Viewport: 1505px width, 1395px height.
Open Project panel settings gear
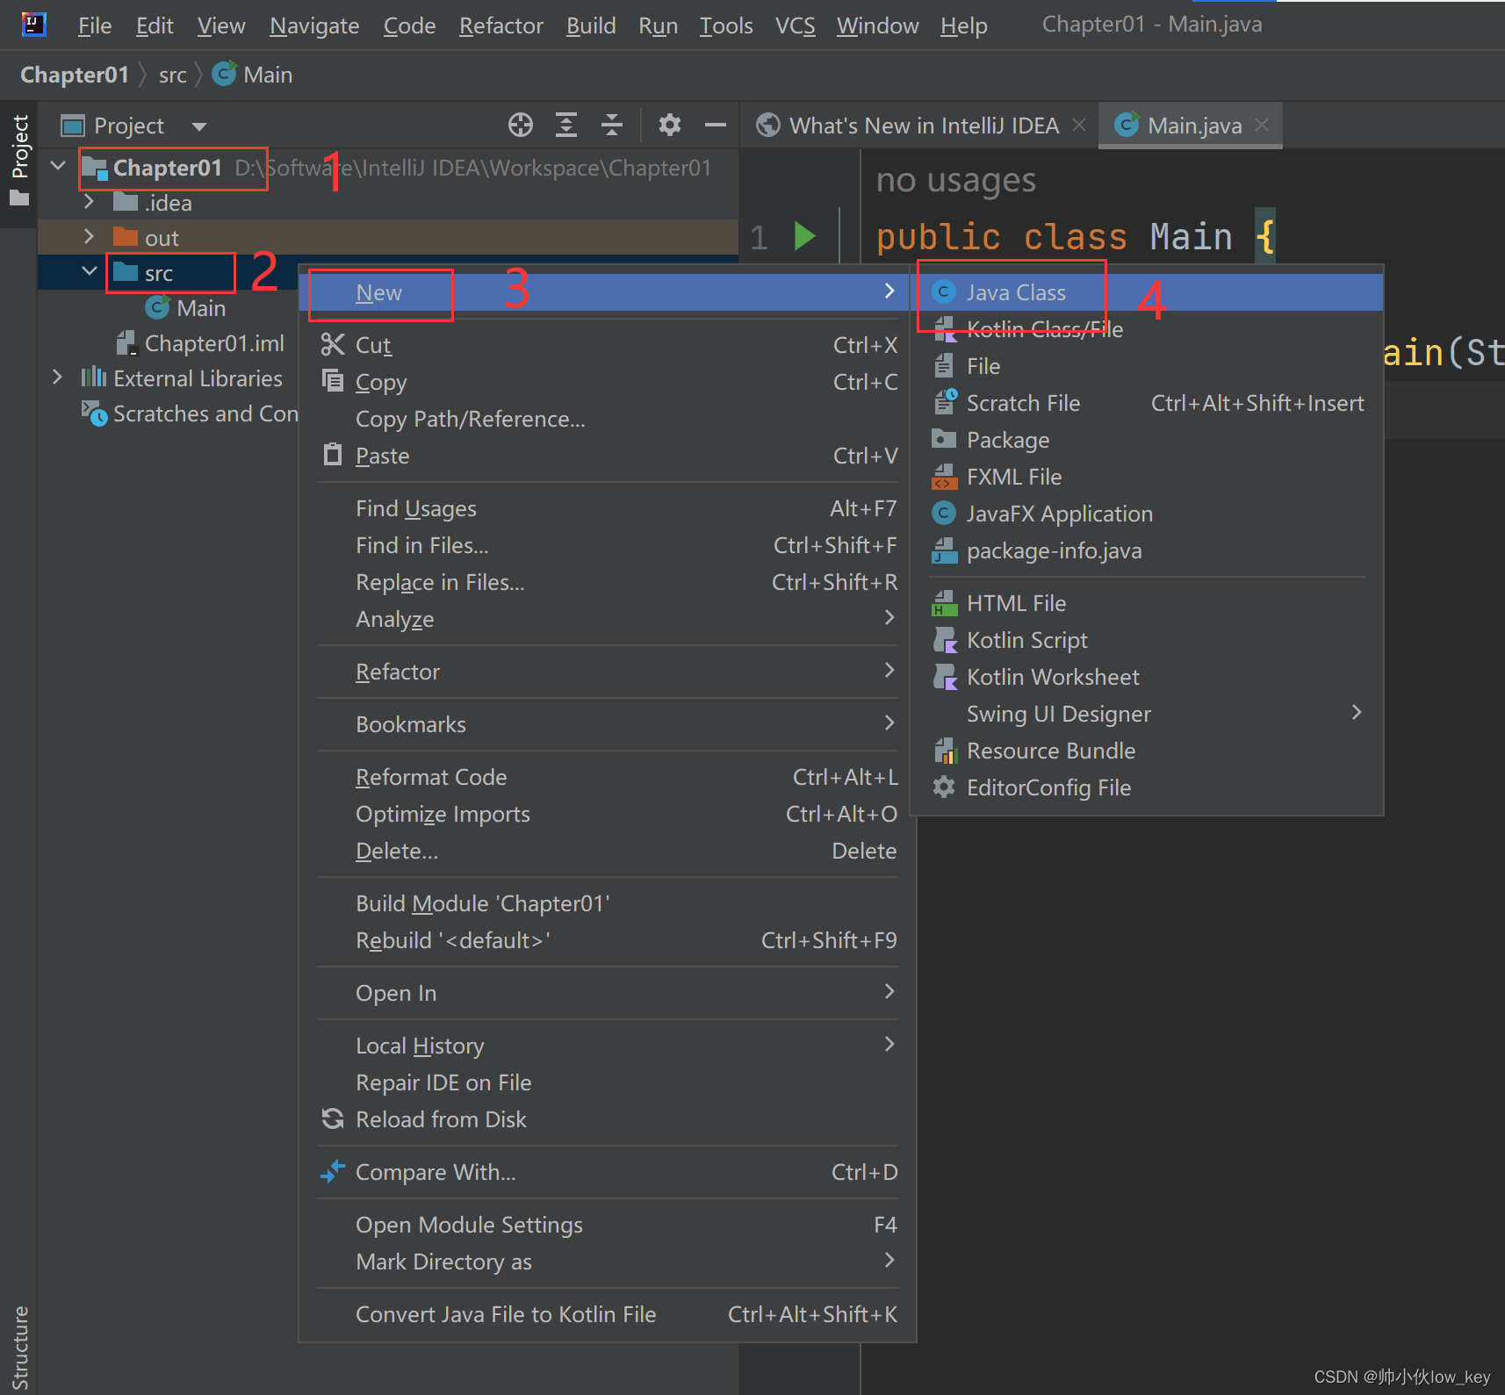pyautogui.click(x=670, y=126)
